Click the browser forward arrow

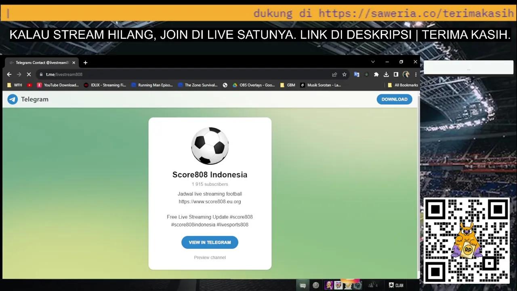pyautogui.click(x=19, y=74)
